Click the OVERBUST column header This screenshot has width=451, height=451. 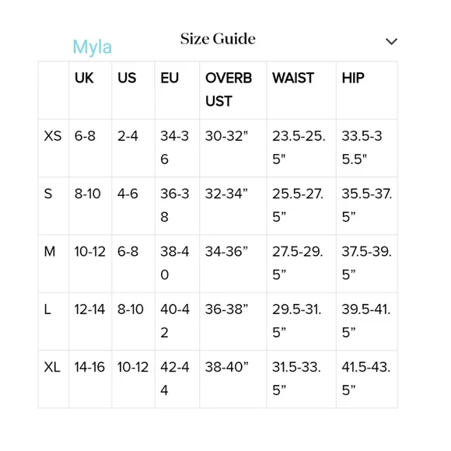tap(229, 89)
